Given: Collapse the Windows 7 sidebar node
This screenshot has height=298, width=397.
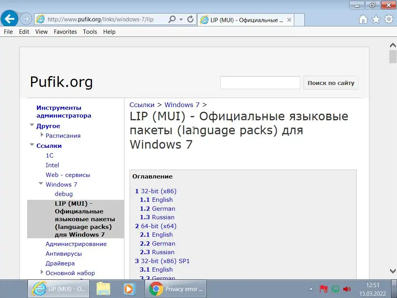Looking at the screenshot, I should [41, 184].
